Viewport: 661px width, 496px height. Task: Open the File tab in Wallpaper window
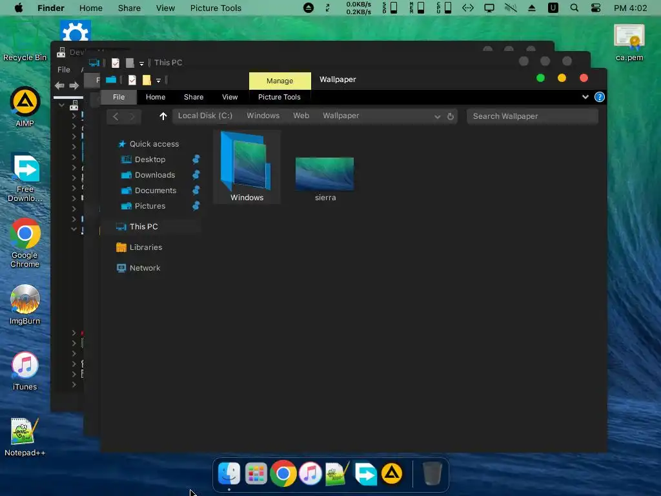point(119,97)
